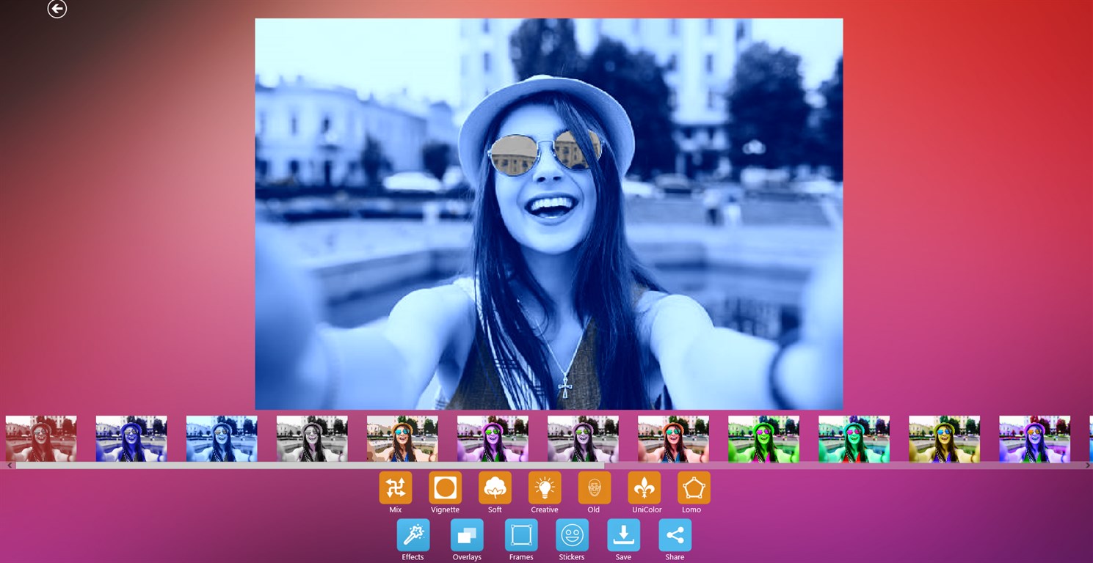Save the edited photo

click(623, 535)
